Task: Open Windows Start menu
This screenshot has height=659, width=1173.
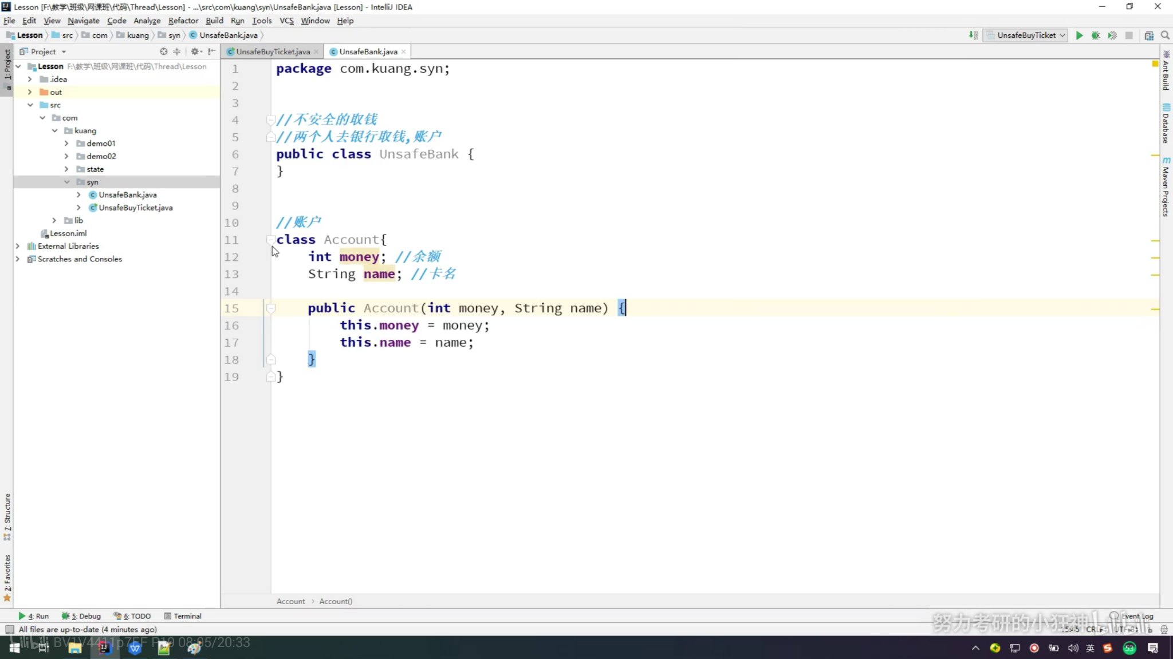Action: coord(15,648)
